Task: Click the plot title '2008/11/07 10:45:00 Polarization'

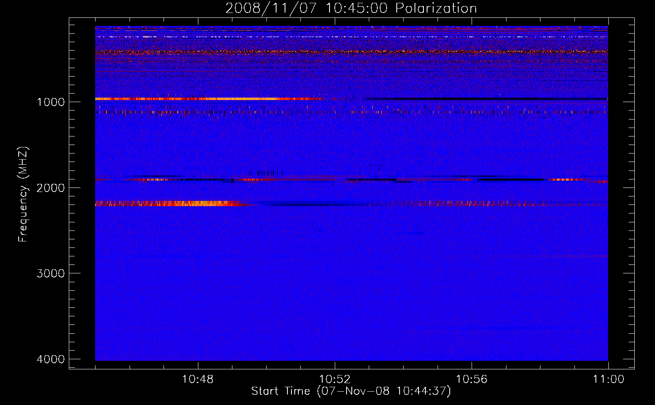Action: 351,8
